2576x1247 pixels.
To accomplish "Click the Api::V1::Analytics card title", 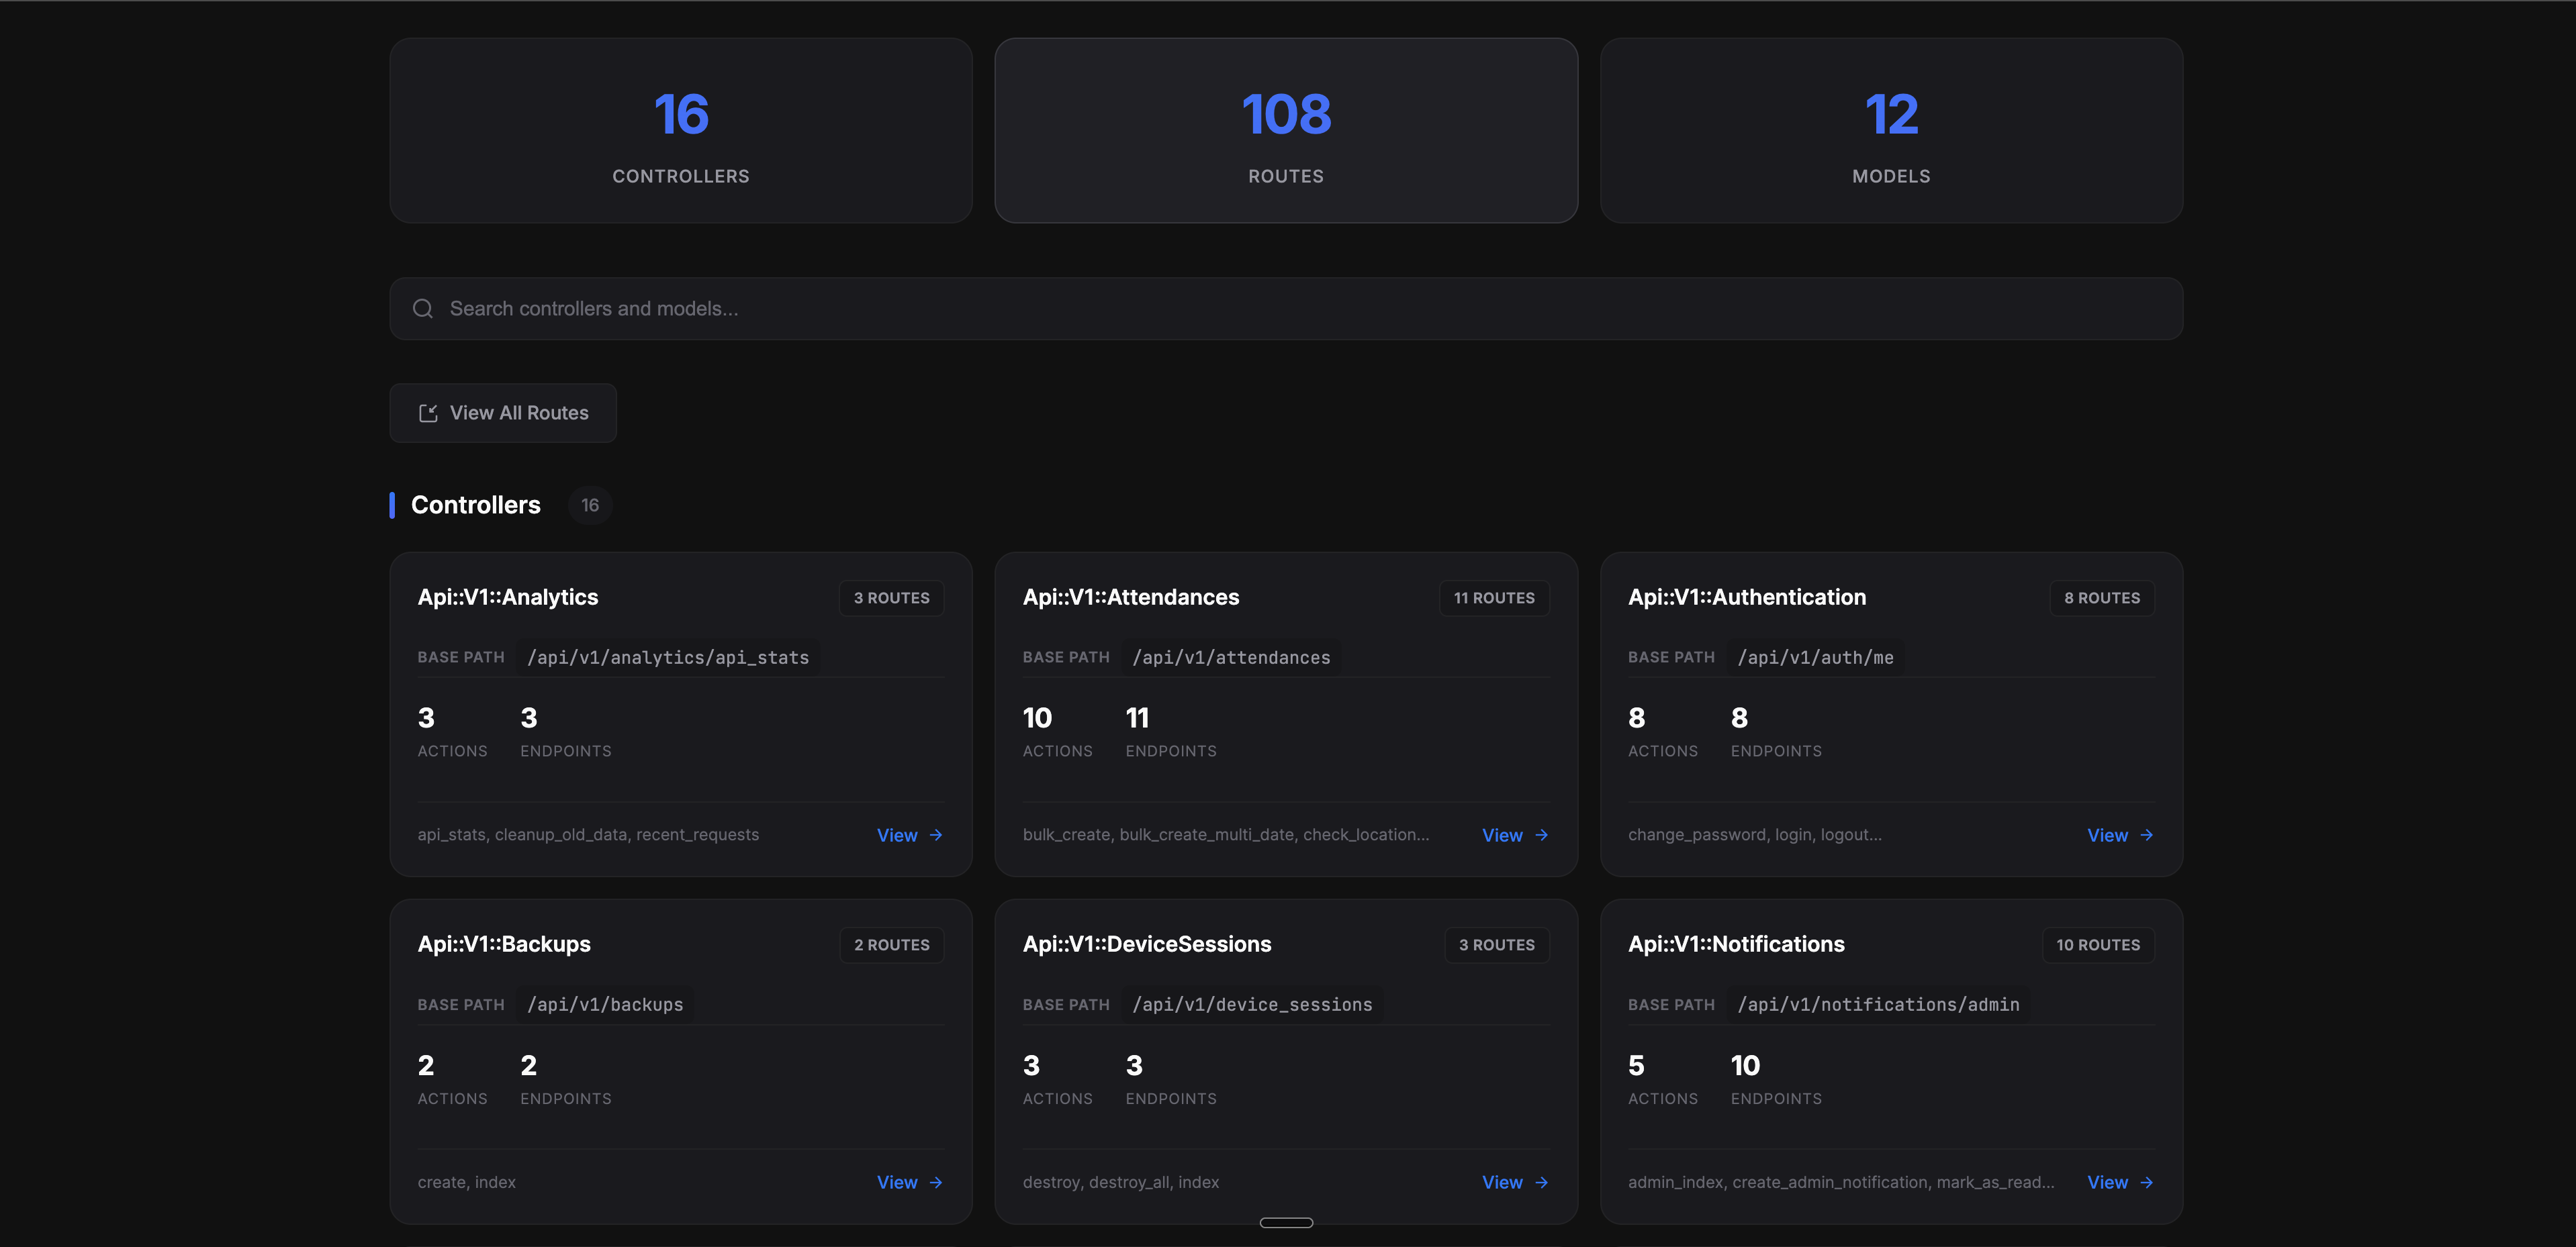I will tap(508, 597).
